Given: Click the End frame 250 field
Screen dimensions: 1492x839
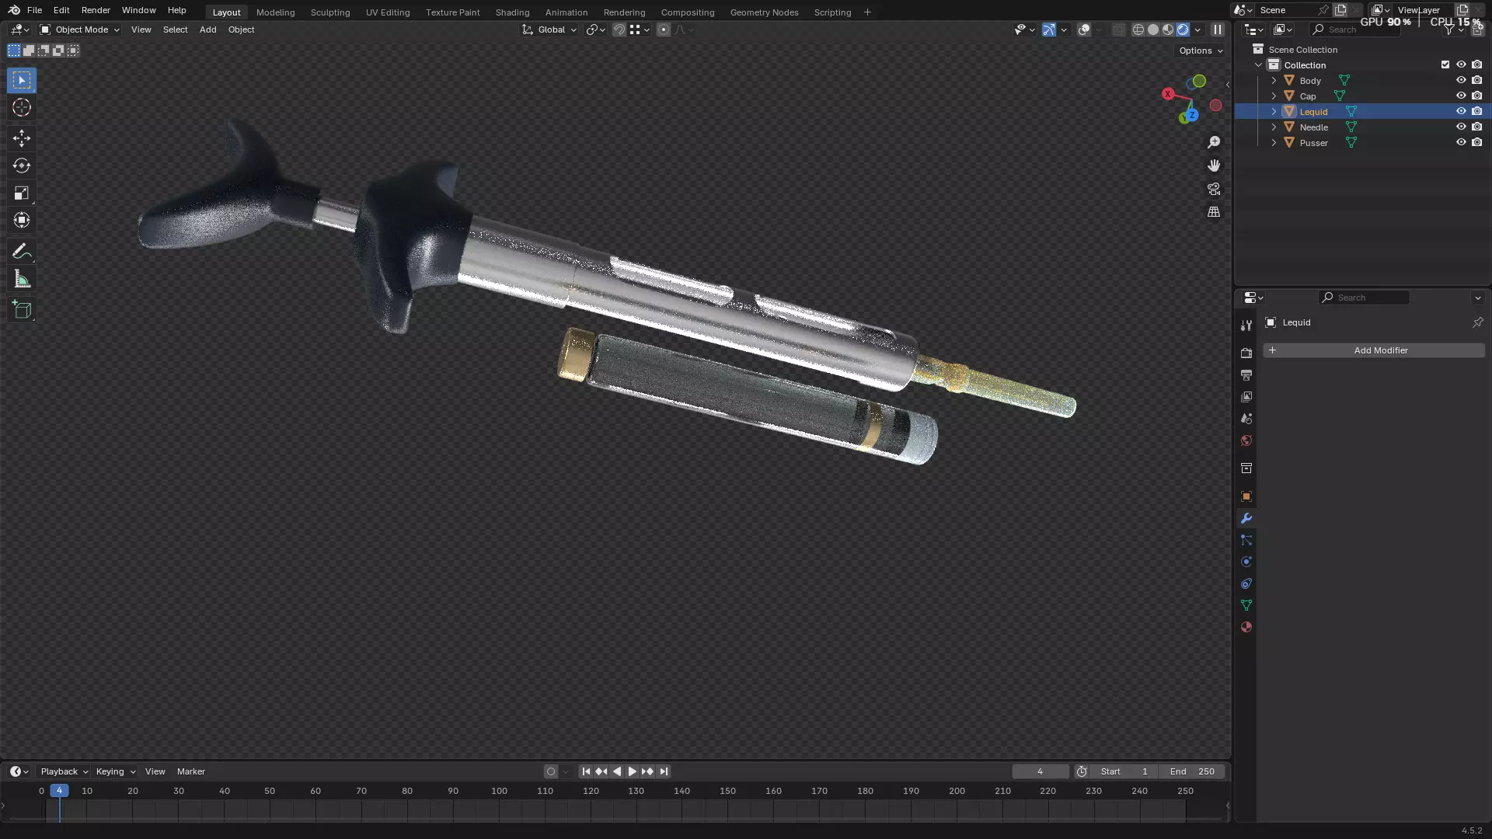Looking at the screenshot, I should point(1192,771).
